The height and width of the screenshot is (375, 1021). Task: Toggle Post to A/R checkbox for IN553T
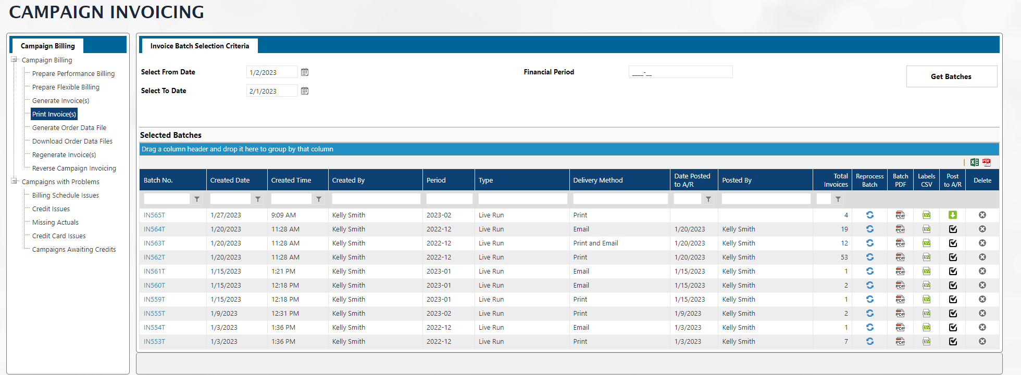(952, 341)
